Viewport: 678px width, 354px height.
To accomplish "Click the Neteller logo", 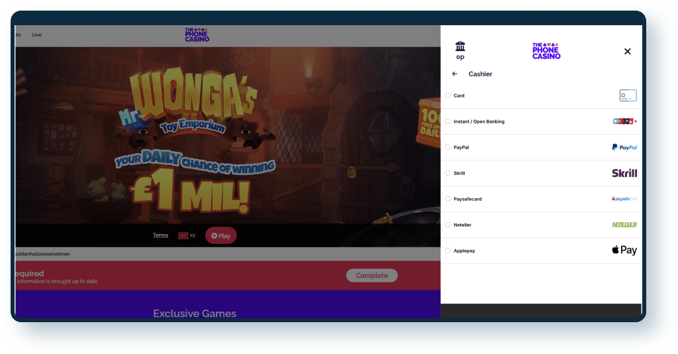I will tap(624, 225).
